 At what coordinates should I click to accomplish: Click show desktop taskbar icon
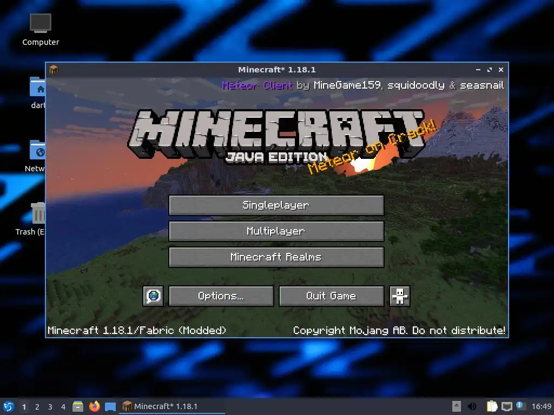tap(110, 407)
